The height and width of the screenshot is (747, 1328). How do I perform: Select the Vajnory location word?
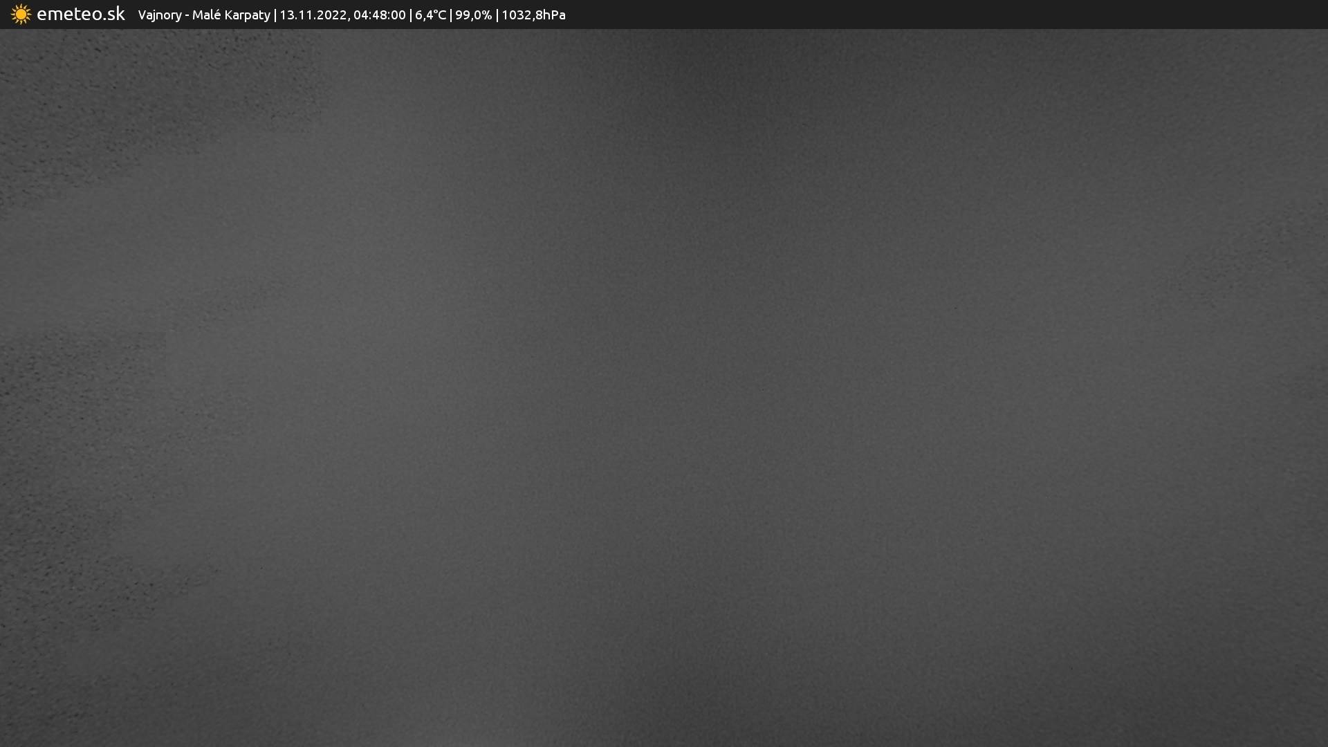click(160, 15)
